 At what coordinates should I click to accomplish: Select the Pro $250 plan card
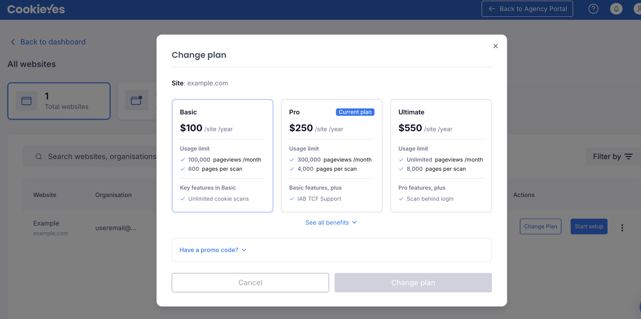332,156
